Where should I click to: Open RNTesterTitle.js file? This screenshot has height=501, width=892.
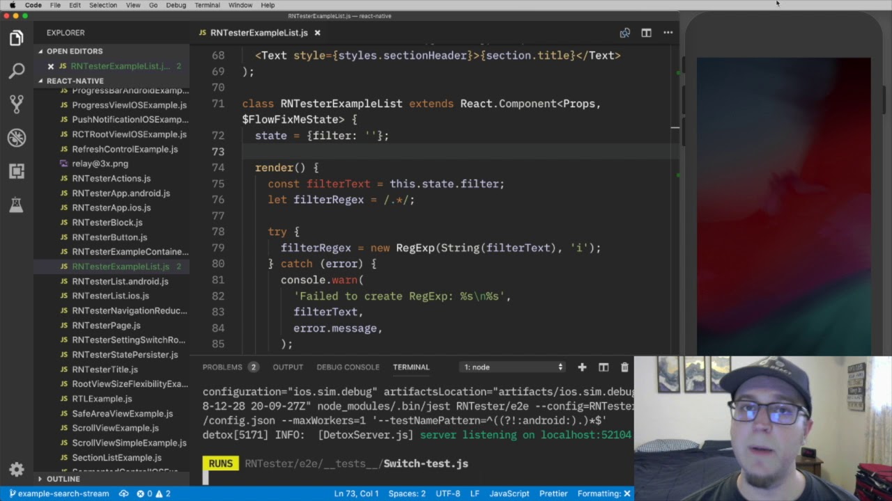tap(105, 369)
